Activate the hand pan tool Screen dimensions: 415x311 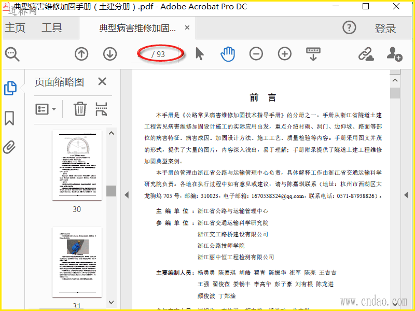(x=228, y=54)
